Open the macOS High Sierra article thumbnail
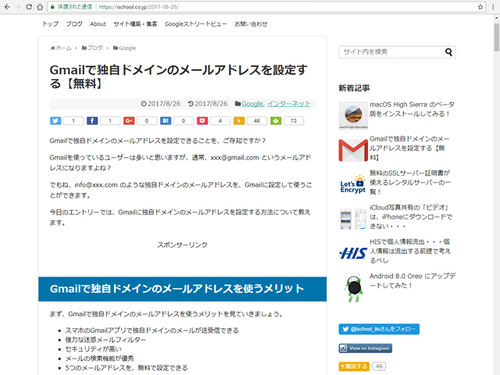 352,115
